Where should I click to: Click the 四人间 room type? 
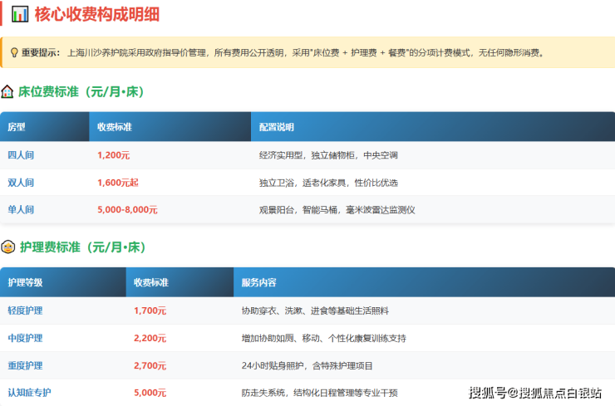click(21, 155)
